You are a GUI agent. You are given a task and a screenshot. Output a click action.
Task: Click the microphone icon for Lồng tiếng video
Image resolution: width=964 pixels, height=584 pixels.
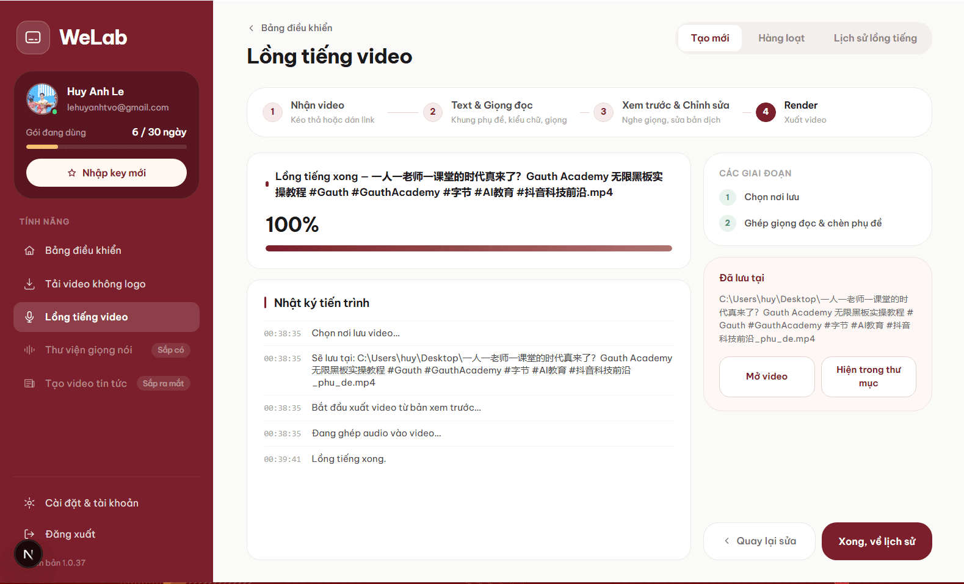tap(29, 317)
